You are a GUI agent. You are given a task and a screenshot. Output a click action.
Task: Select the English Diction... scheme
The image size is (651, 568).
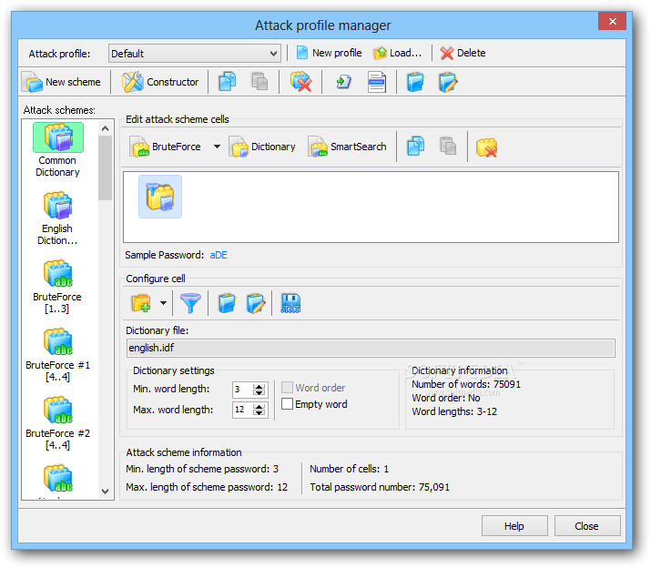[x=57, y=218]
